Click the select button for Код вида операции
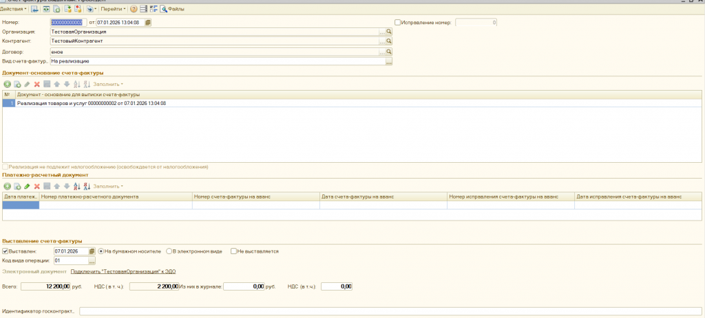Screen dimensions: 705x318 pos(92,260)
